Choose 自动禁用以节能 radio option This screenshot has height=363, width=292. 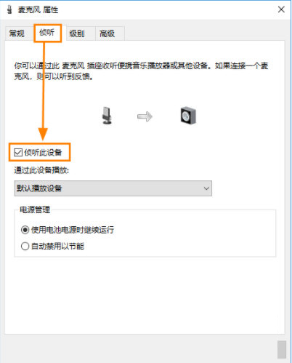(25, 246)
